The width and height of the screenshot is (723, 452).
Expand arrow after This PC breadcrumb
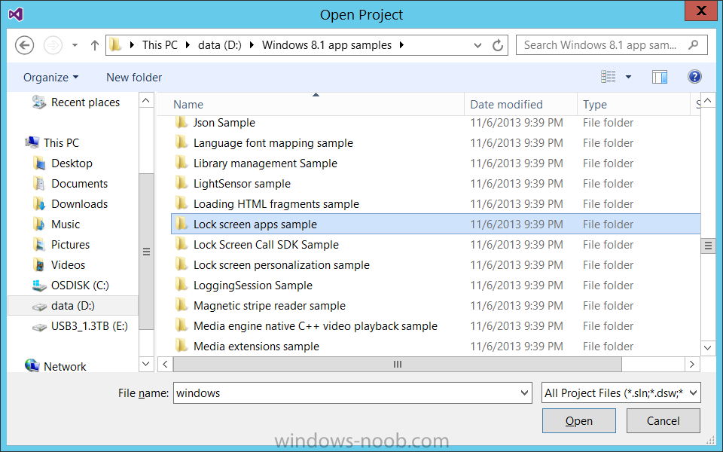[188, 45]
